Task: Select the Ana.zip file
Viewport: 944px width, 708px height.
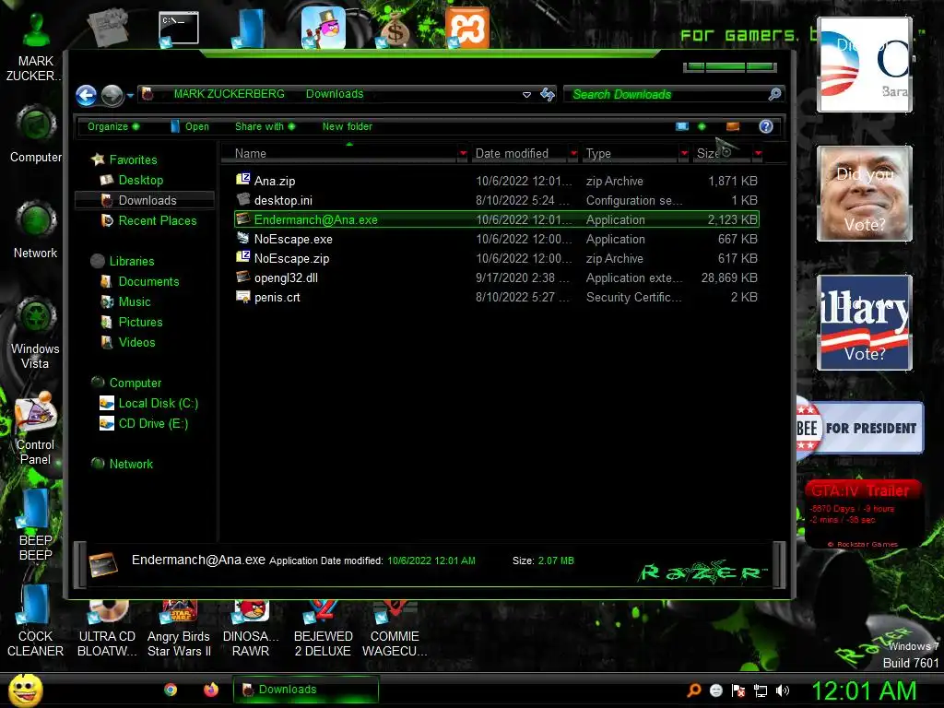Action: coord(497,181)
